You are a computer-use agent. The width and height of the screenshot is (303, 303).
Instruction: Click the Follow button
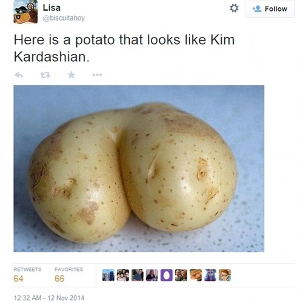pyautogui.click(x=270, y=9)
